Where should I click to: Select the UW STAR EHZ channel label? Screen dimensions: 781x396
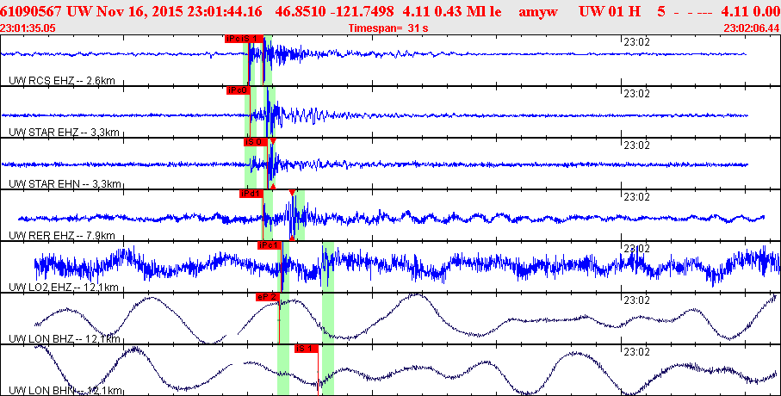coord(65,133)
